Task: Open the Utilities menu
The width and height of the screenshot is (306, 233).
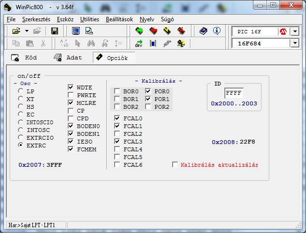Action: 89,19
